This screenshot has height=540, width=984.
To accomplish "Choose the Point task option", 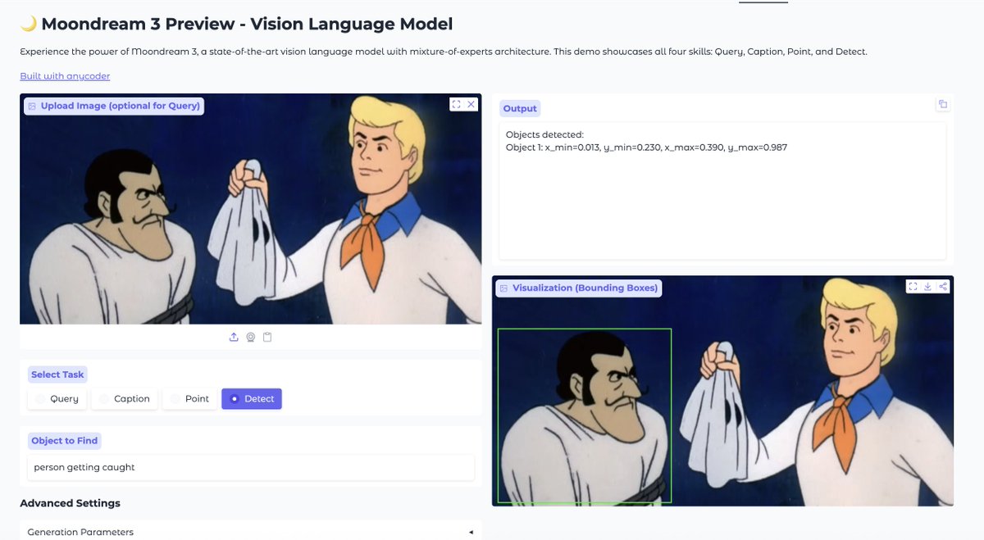I will click(x=189, y=399).
